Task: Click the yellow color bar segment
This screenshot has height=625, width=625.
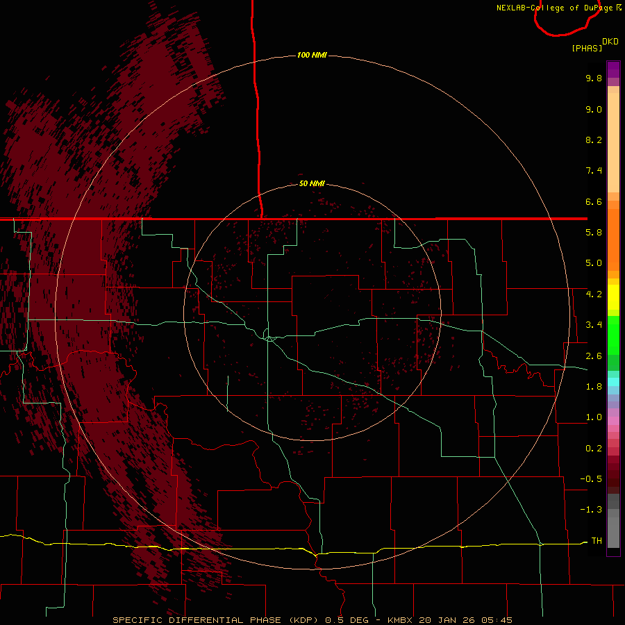Action: (613, 297)
